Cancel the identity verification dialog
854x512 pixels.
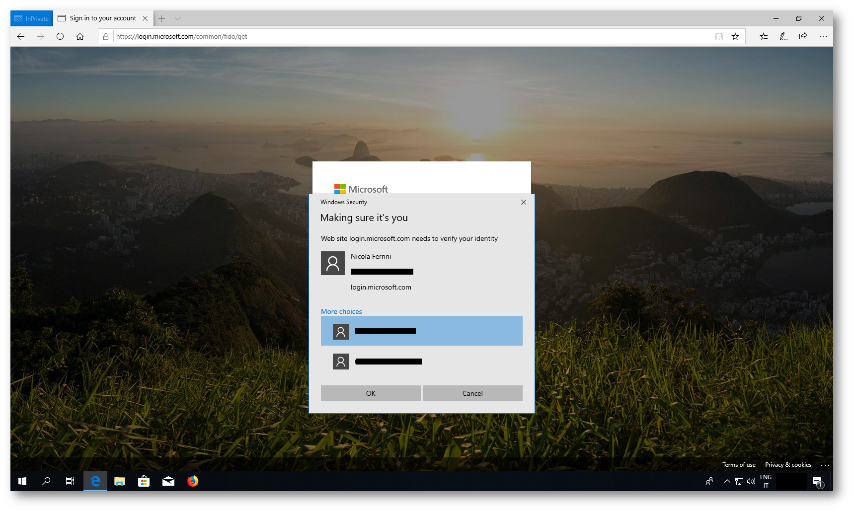(472, 393)
